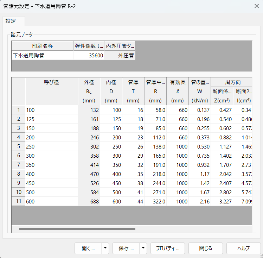The height and width of the screenshot is (258, 263).
Task: Click the 有効長 cell in row 5
Action: pyautogui.click(x=177, y=146)
